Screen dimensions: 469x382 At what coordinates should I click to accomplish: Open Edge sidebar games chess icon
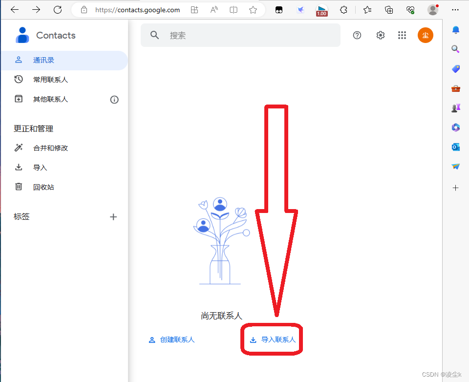[455, 108]
